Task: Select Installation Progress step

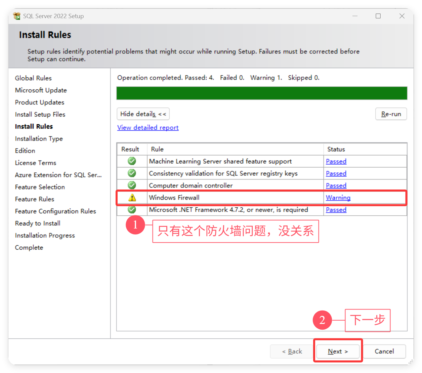Action: click(x=45, y=235)
